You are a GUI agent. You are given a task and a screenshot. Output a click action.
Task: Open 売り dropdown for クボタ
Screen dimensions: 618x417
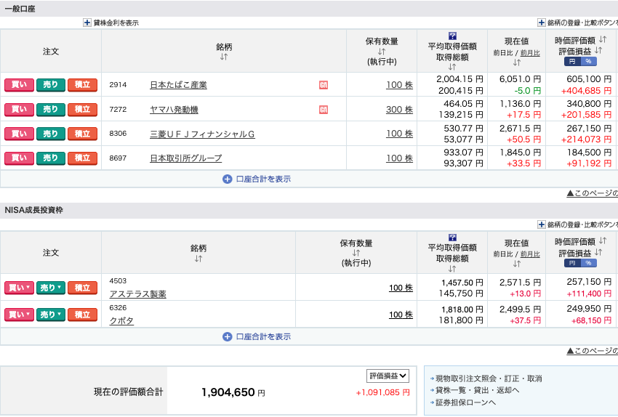click(x=50, y=315)
